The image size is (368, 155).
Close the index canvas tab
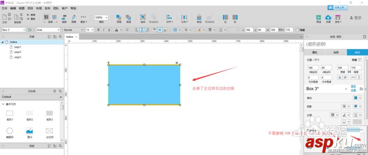click(76, 37)
